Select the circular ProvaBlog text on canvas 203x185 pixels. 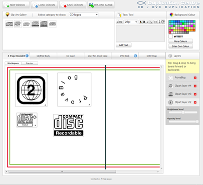pos(74,89)
